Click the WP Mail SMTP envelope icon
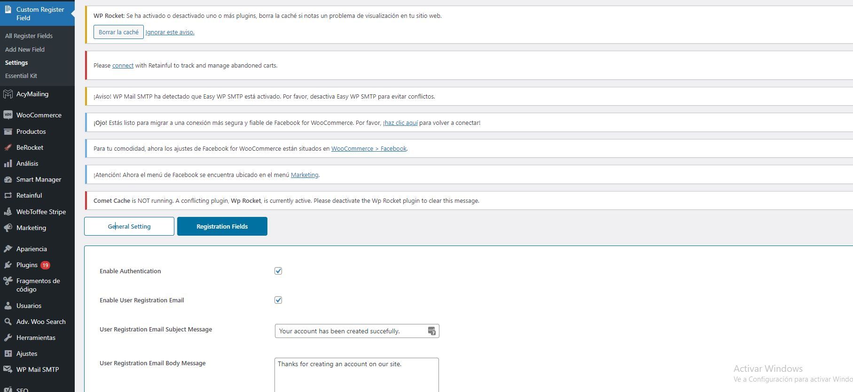Image resolution: width=853 pixels, height=392 pixels. click(8, 369)
